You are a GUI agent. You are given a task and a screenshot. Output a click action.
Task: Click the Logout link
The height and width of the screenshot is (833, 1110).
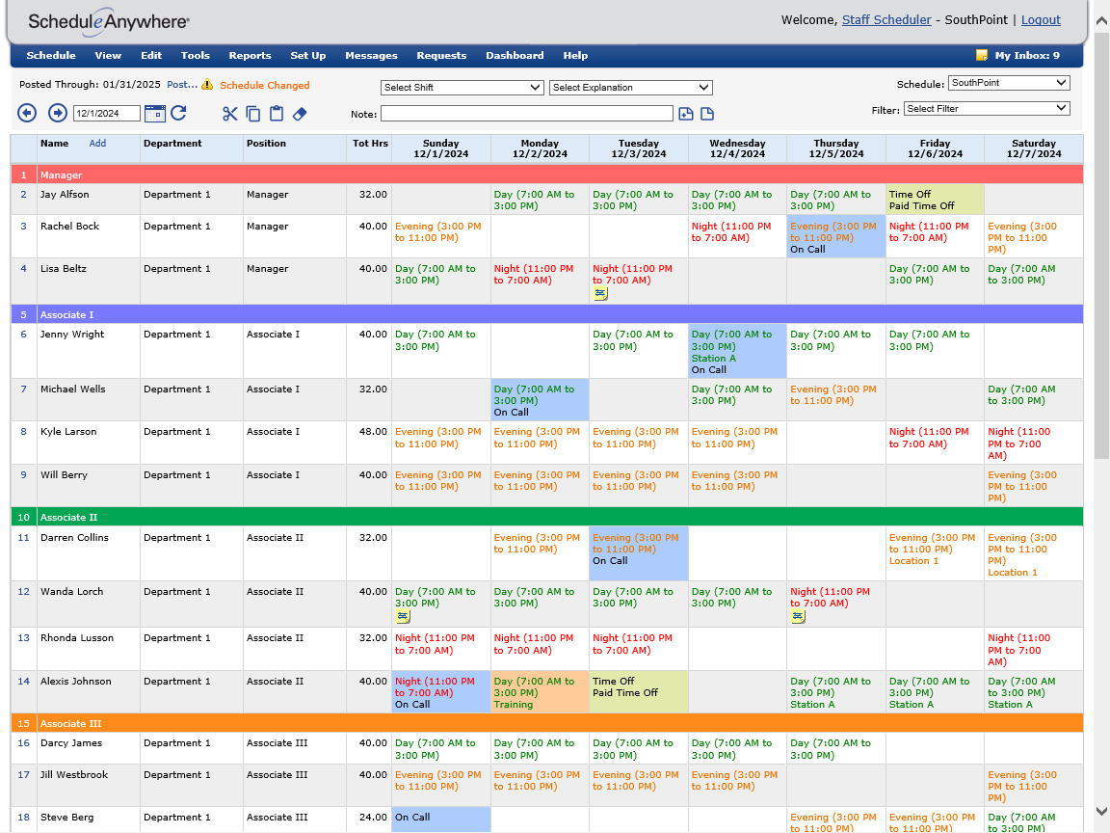click(x=1041, y=20)
